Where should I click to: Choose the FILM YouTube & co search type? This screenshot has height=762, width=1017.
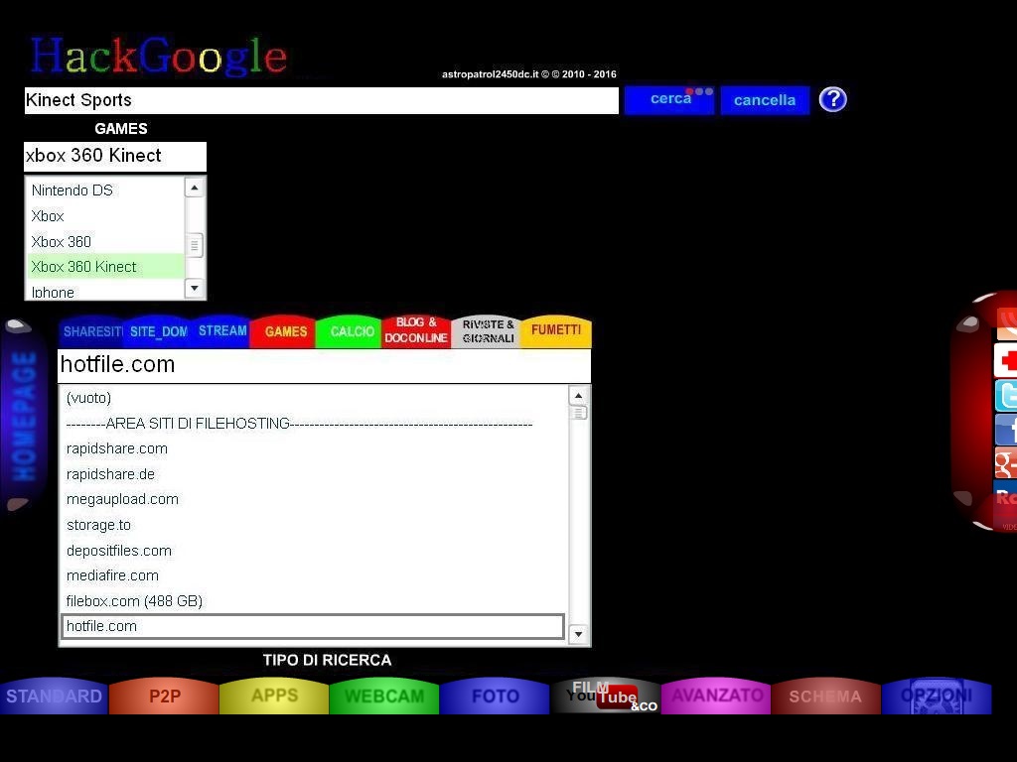(x=605, y=697)
